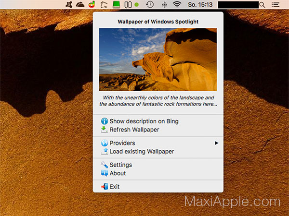Image resolution: width=289 pixels, height=216 pixels.
Task: Click the battery-like bars menu bar icon
Action: (128, 5)
